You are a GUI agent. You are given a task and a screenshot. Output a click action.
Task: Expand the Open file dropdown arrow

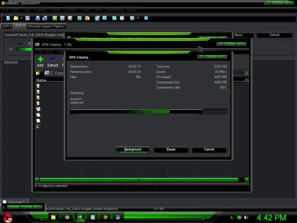coord(21,18)
